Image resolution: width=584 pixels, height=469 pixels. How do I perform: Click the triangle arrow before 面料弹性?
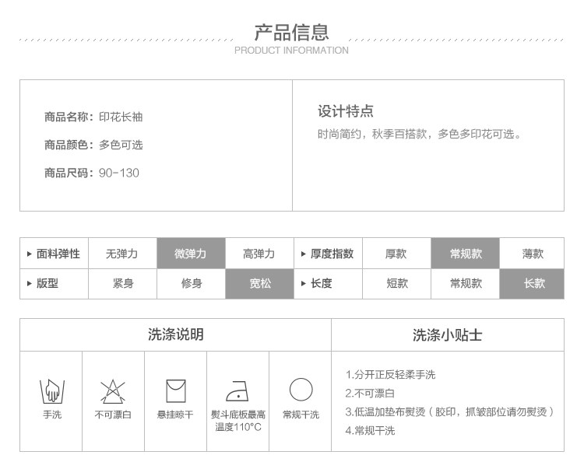pyautogui.click(x=30, y=254)
